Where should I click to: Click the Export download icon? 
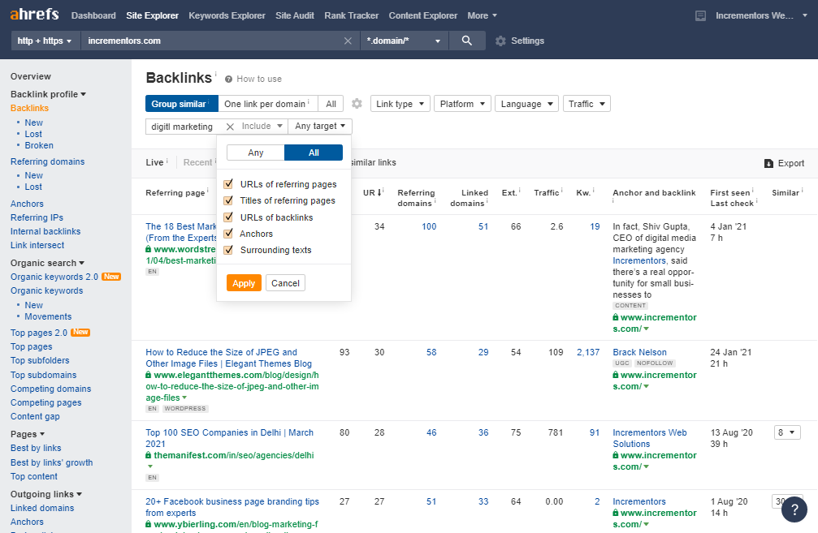coord(768,164)
